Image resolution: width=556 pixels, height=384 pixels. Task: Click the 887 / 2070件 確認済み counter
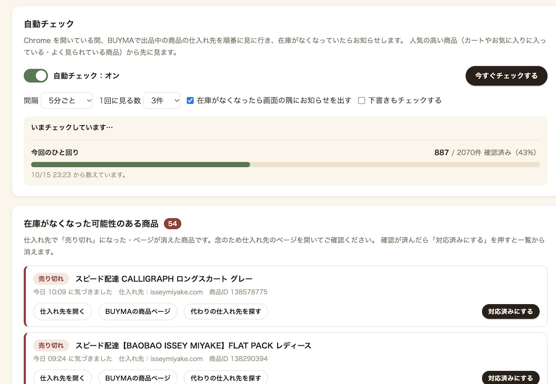(485, 152)
